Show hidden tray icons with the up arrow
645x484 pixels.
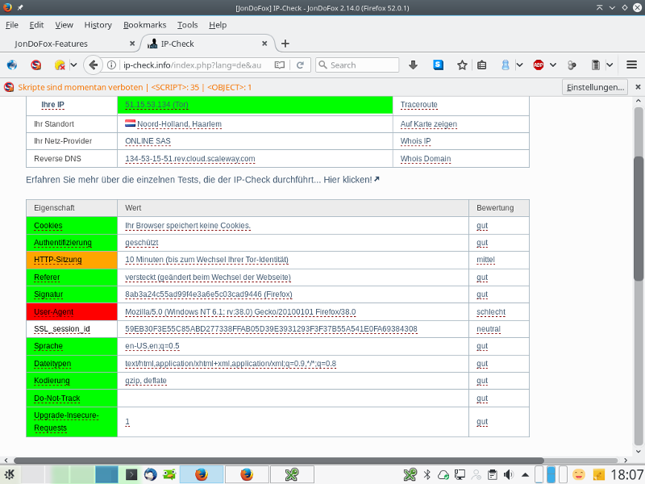click(x=526, y=475)
